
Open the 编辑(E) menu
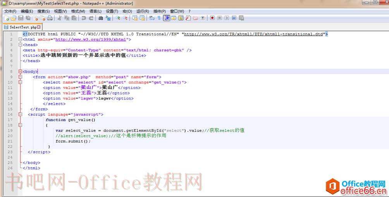click(27, 11)
